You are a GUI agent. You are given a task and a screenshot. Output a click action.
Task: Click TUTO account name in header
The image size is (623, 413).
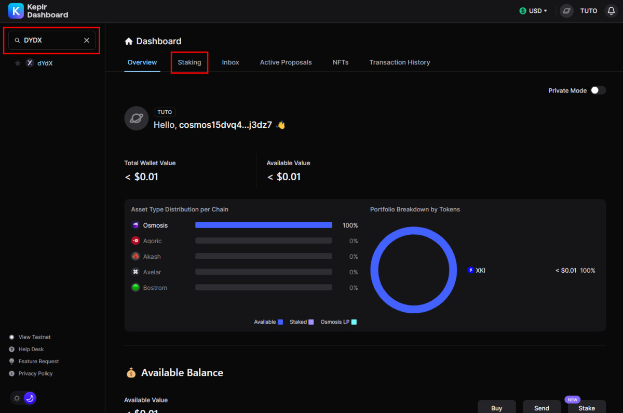589,11
